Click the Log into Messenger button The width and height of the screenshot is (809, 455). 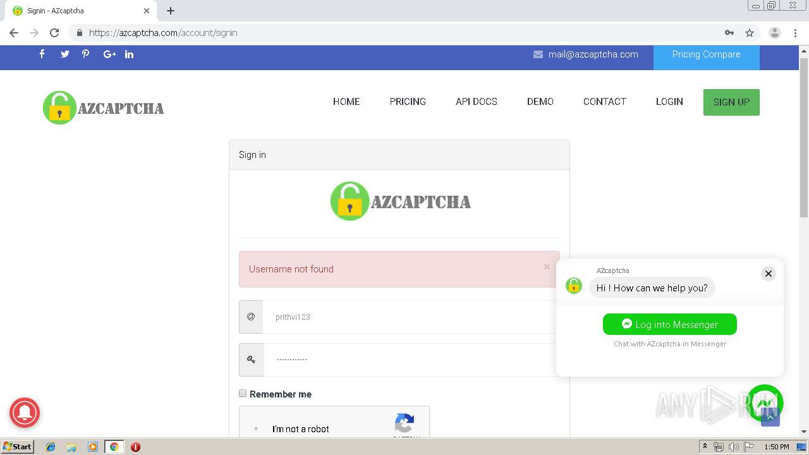tap(670, 324)
